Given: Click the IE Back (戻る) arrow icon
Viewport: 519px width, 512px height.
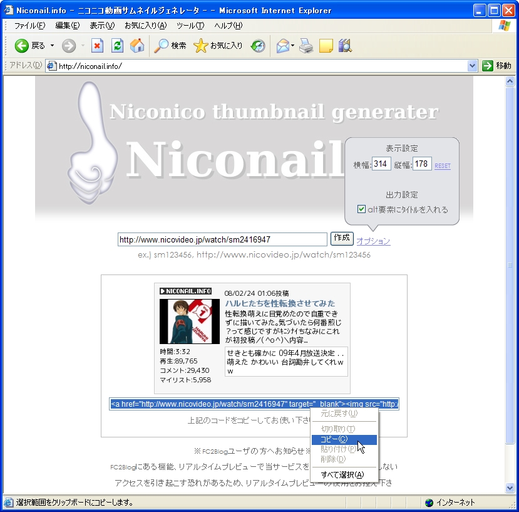Looking at the screenshot, I should pyautogui.click(x=21, y=46).
